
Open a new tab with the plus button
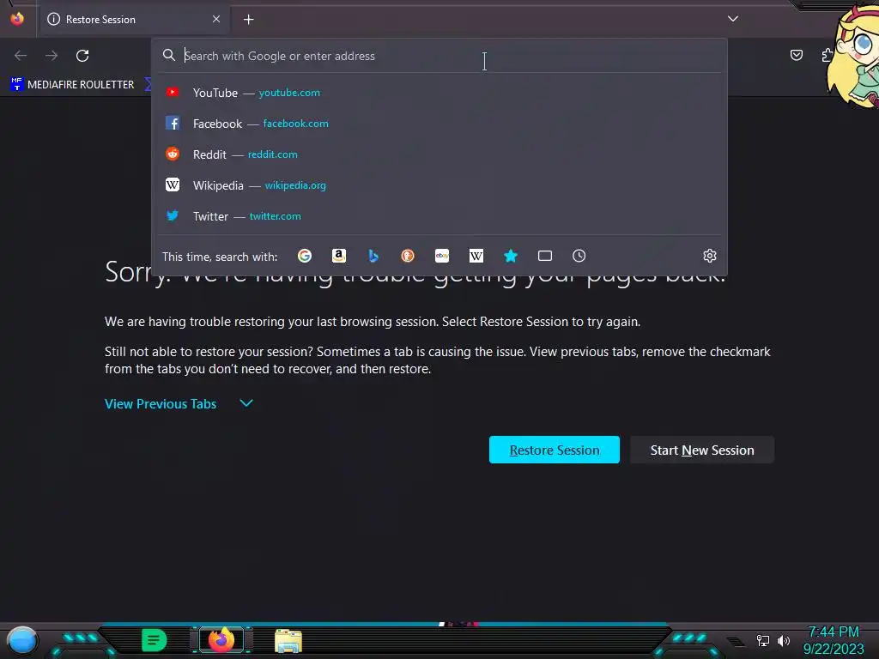pos(248,20)
